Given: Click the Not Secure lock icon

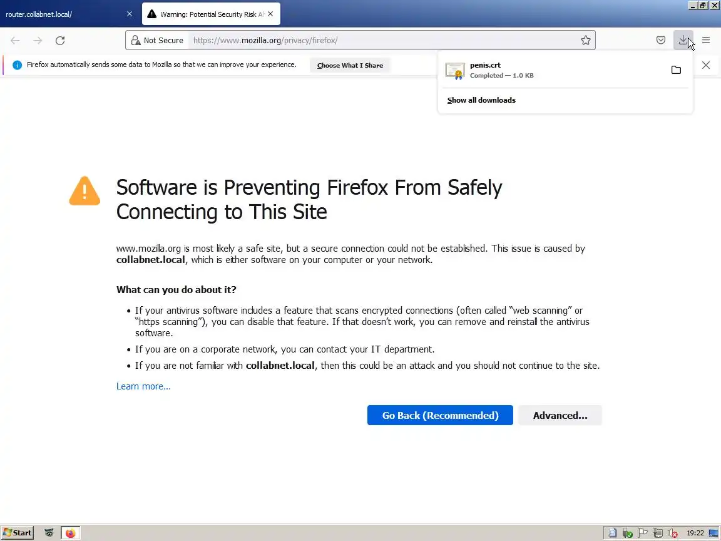Looking at the screenshot, I should pos(136,41).
